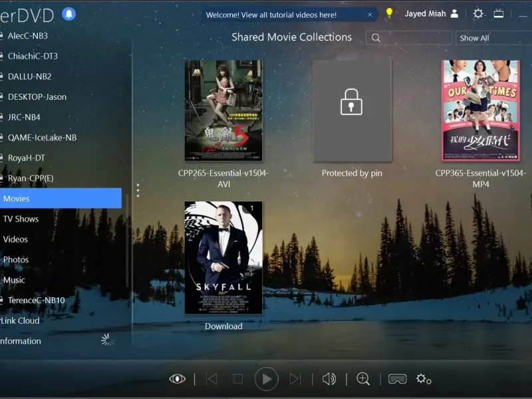
Task: Select AlecC-NB3 shared computer
Action: click(x=28, y=36)
